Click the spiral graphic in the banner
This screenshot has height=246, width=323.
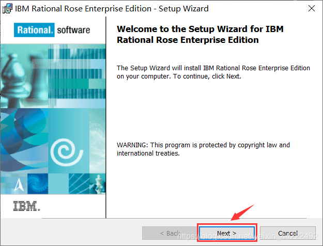[67, 152]
